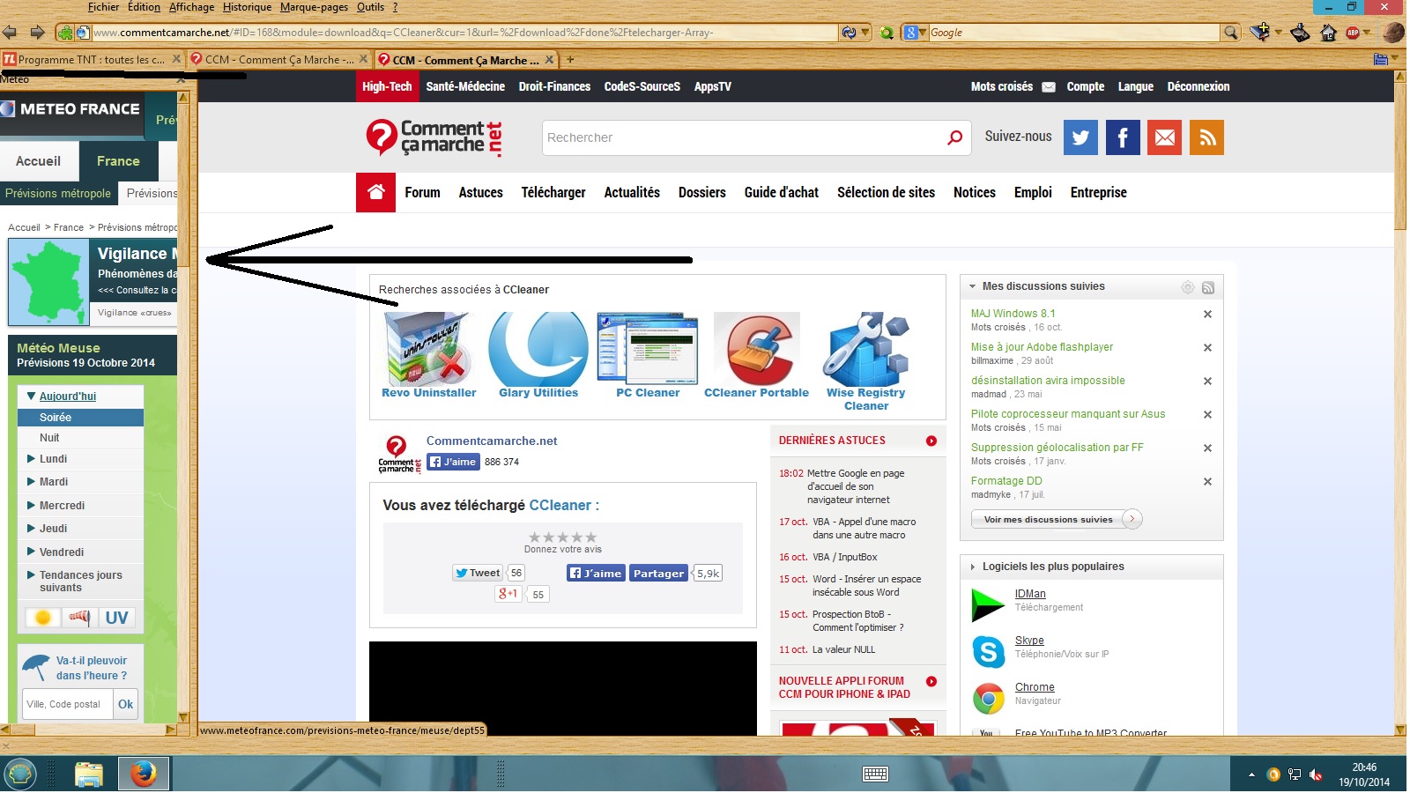Click the Tweet button
1410x793 pixels.
pos(478,573)
